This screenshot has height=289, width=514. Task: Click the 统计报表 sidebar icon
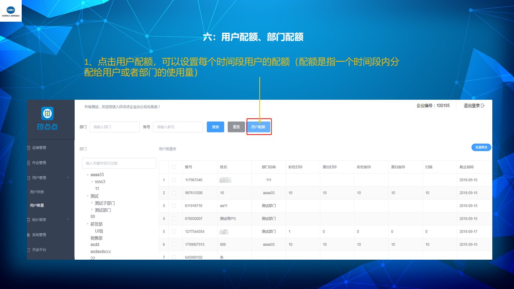[x=29, y=220]
